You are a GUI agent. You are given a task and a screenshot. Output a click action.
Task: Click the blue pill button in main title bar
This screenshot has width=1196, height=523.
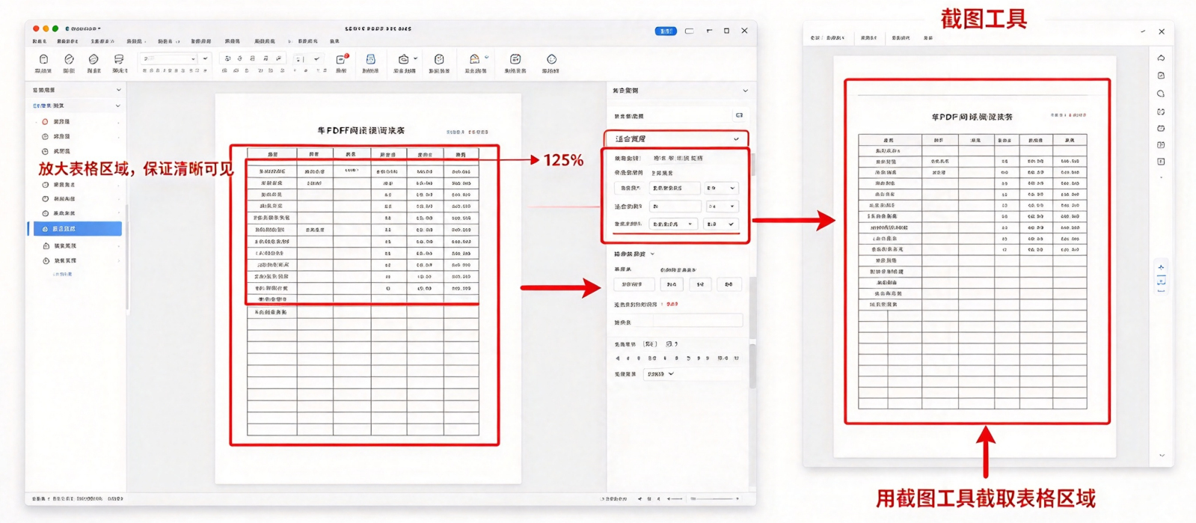(666, 31)
